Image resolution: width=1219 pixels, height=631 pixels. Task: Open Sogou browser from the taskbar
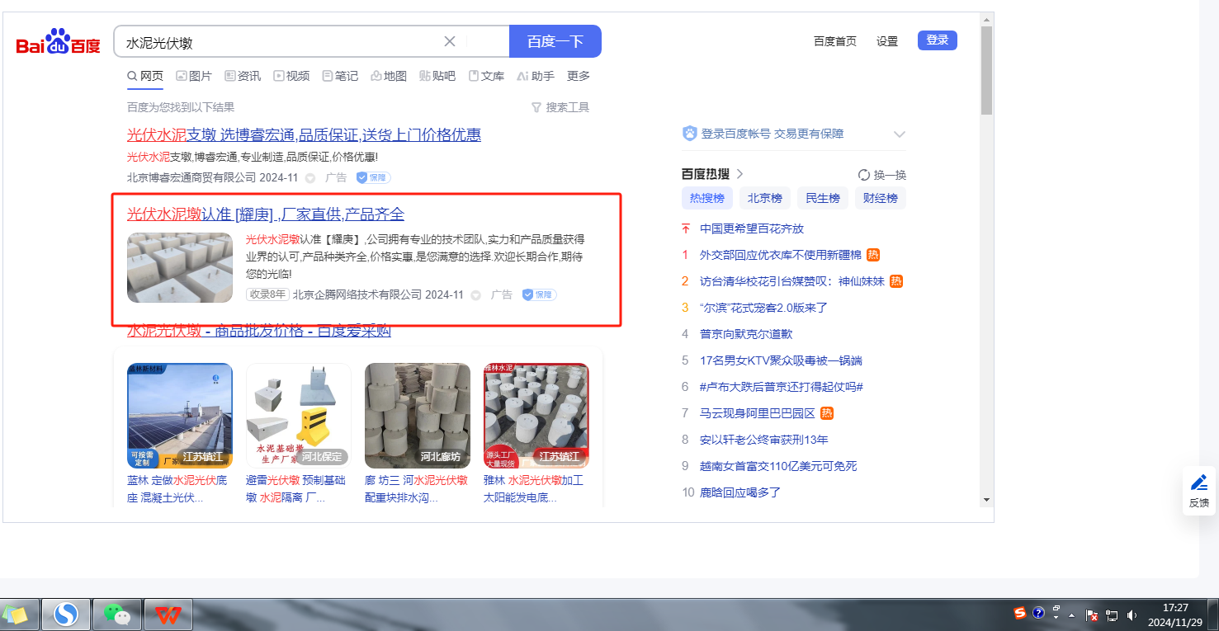click(66, 615)
